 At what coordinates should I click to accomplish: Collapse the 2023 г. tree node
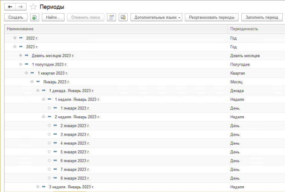[x=15, y=47]
